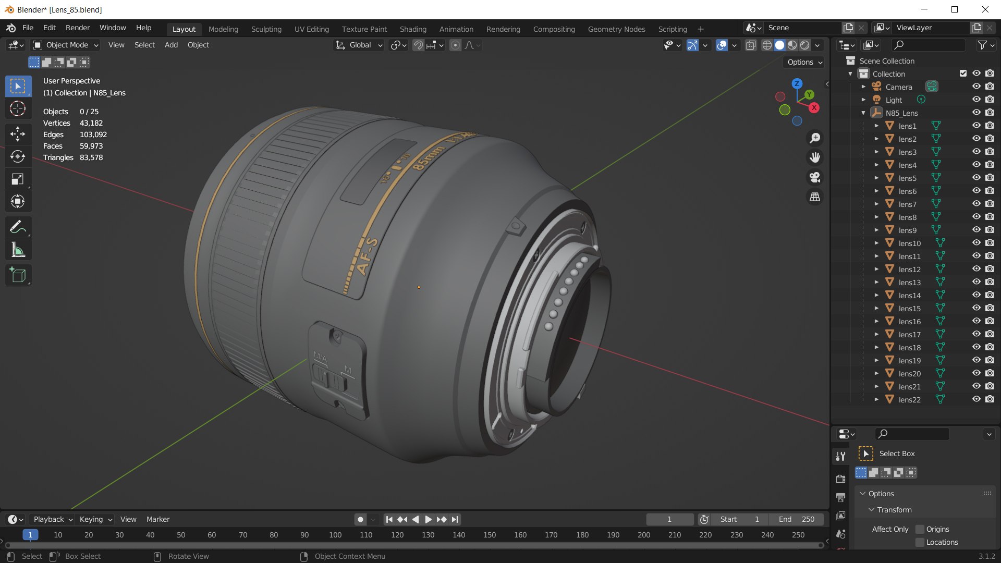Jump to first frame
Viewport: 1001px width, 563px height.
pos(389,519)
